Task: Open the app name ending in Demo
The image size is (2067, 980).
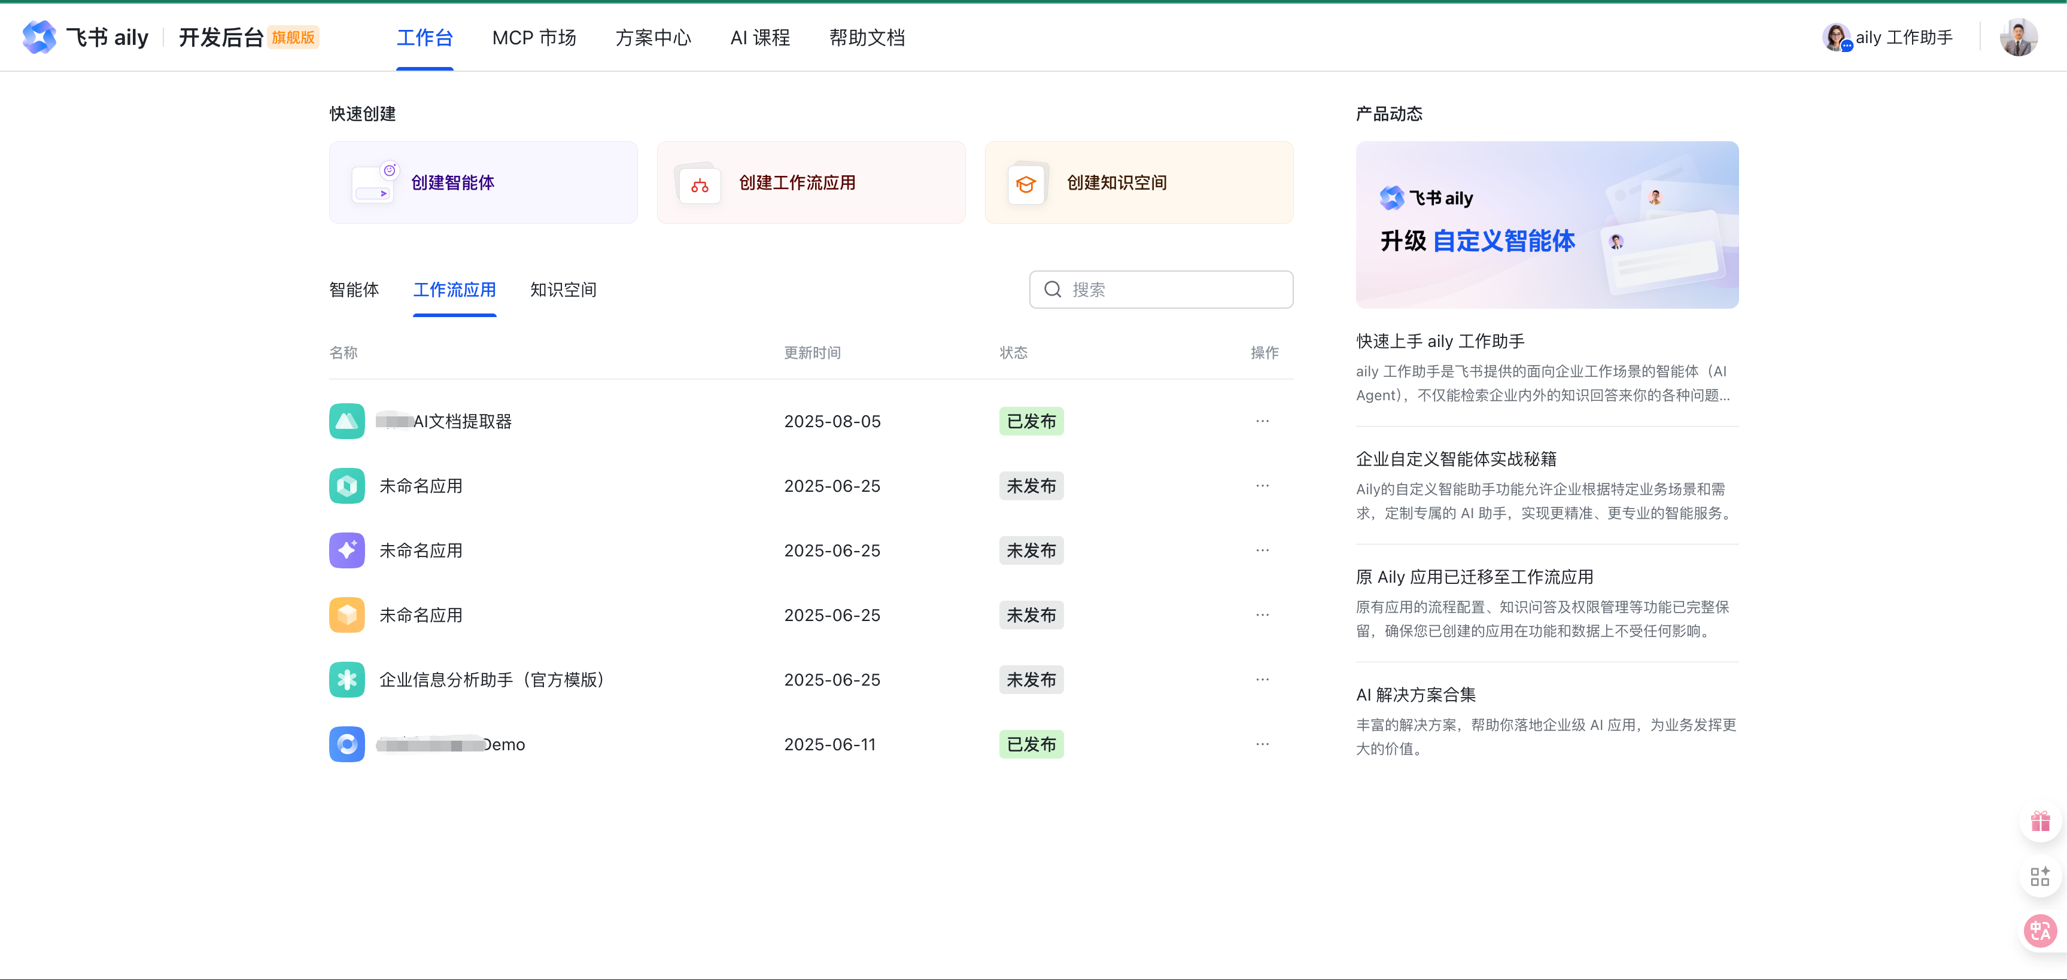Action: click(x=450, y=744)
